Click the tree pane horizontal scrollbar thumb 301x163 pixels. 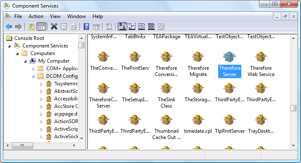[22, 145]
